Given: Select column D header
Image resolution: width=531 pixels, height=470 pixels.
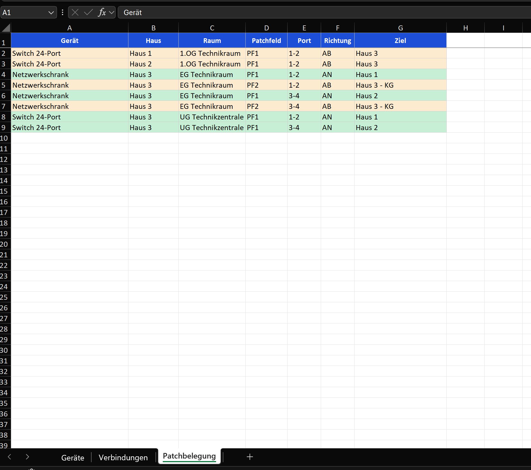Looking at the screenshot, I should point(266,28).
